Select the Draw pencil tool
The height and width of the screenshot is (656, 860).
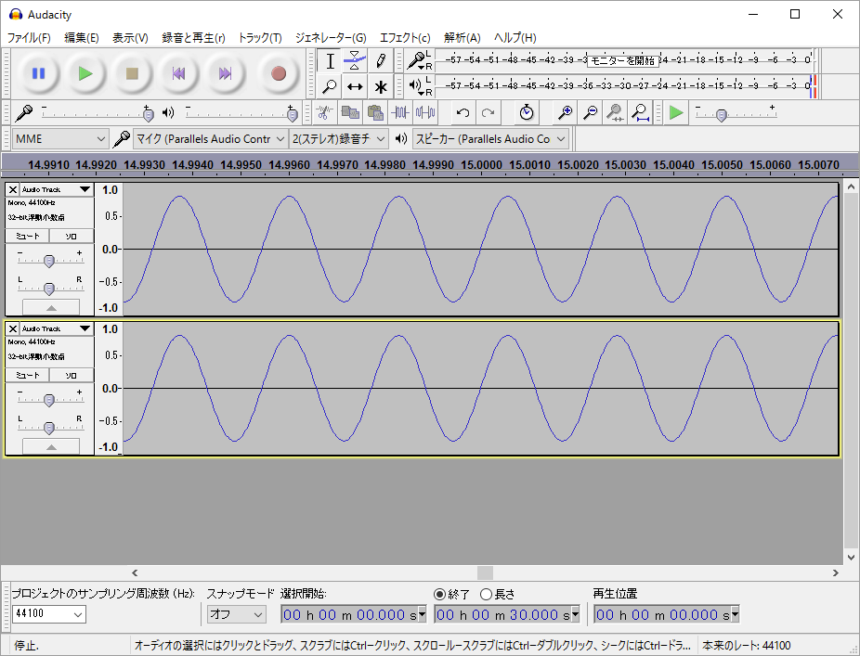tap(381, 61)
